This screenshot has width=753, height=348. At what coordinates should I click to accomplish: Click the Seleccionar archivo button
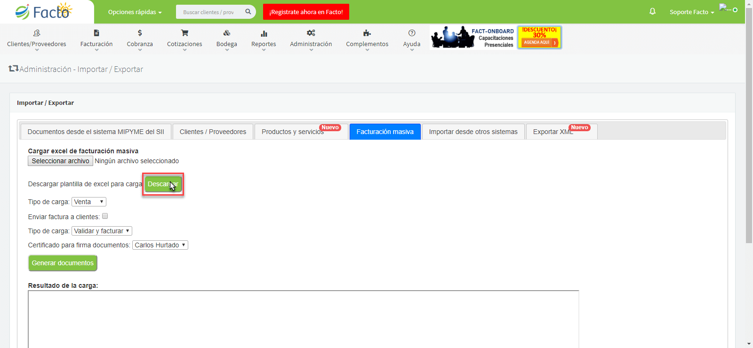pyautogui.click(x=60, y=161)
